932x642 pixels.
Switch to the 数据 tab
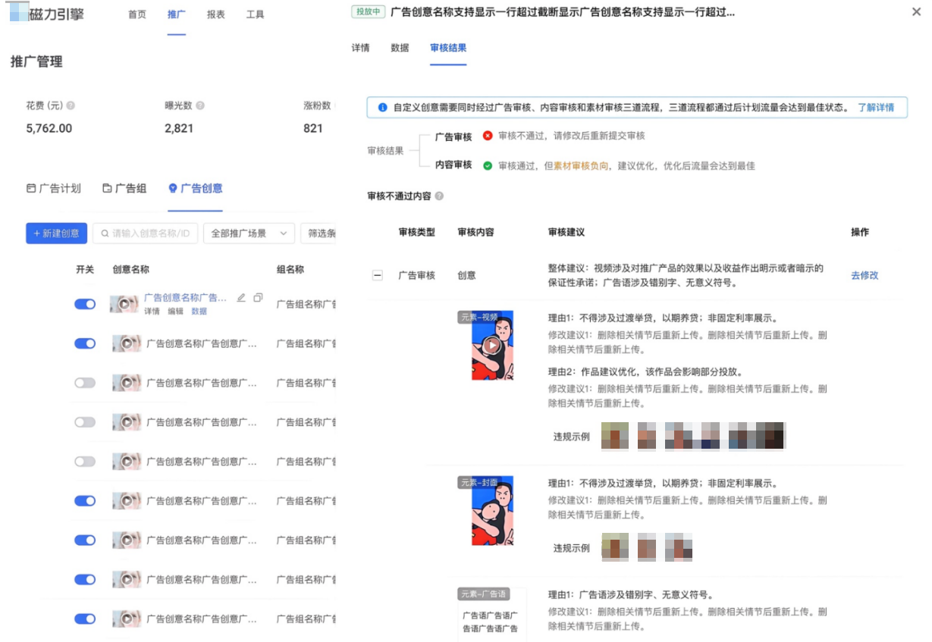click(x=400, y=47)
